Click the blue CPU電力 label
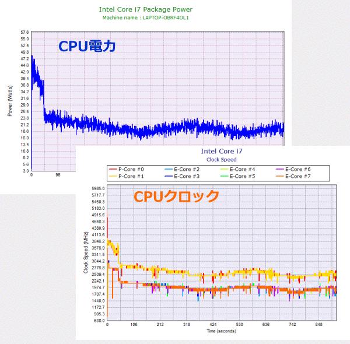The height and width of the screenshot is (344, 350). click(87, 48)
